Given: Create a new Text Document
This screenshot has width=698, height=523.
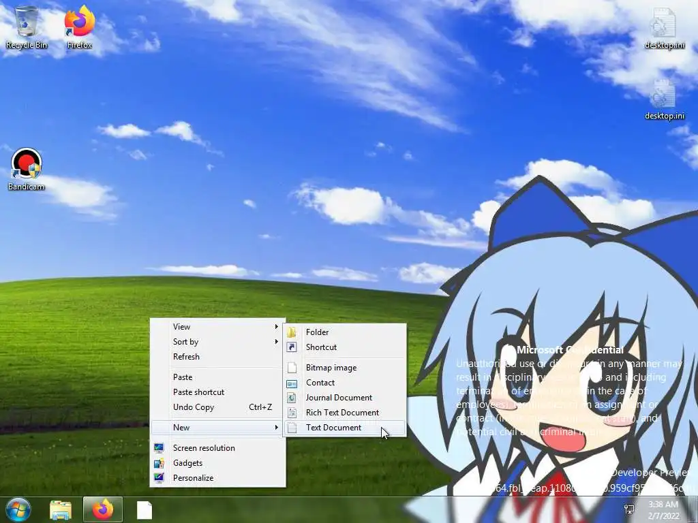Looking at the screenshot, I should tap(345, 428).
